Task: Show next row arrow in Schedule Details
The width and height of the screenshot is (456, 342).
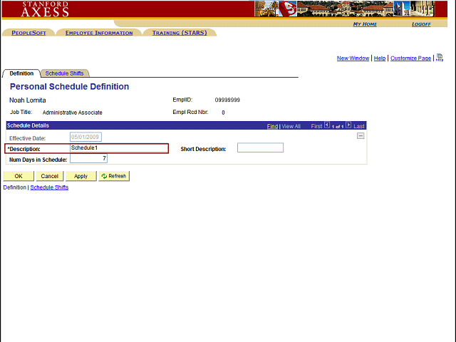Action: click(348, 125)
